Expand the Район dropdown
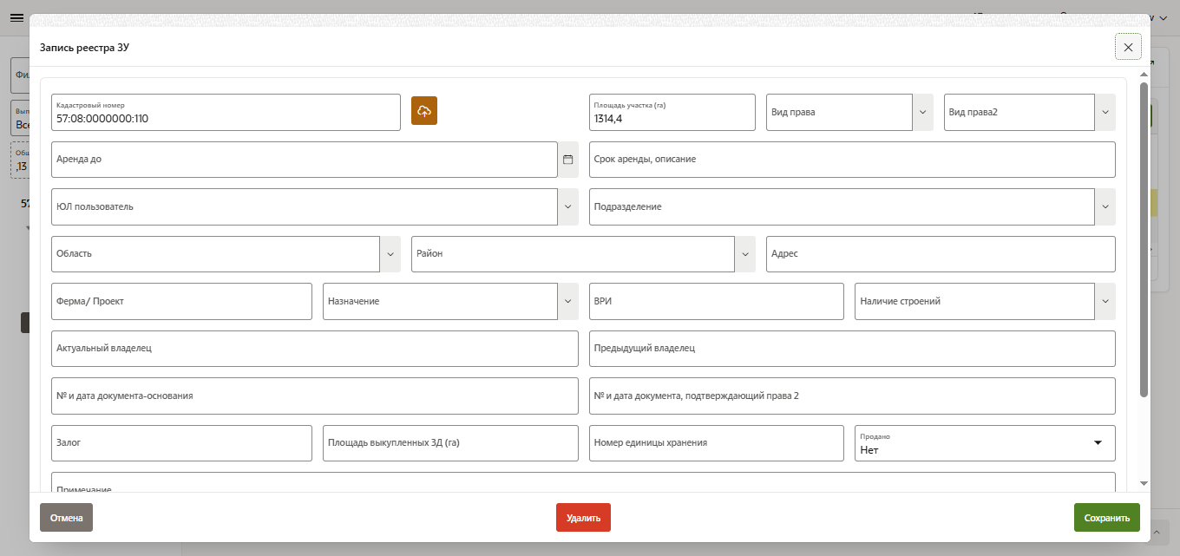 coord(745,254)
